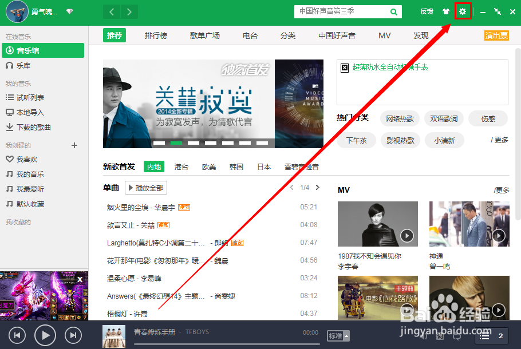This screenshot has width=521, height=349.
Task: Open 下载的歌曲
Action: (x=28, y=128)
